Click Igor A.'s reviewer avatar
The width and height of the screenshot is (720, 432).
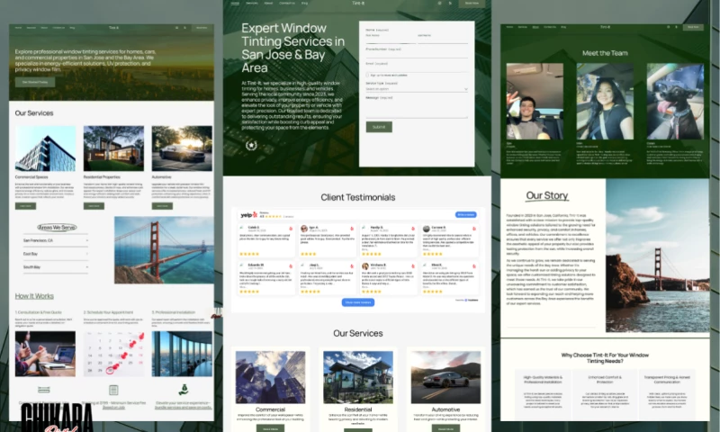(x=304, y=229)
